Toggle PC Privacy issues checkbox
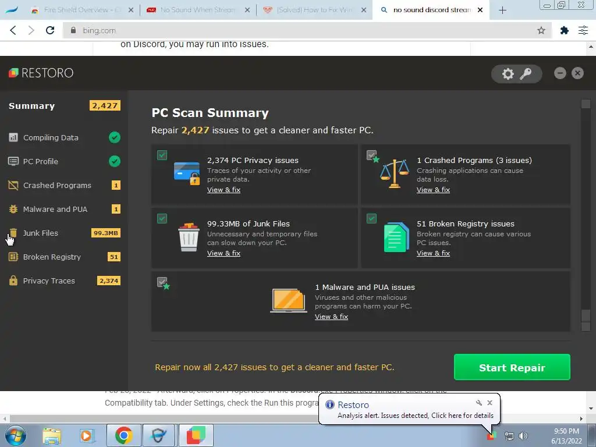The width and height of the screenshot is (596, 447). tap(162, 155)
